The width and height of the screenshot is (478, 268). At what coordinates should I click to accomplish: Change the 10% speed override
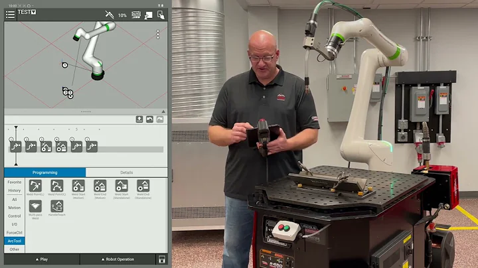click(122, 15)
